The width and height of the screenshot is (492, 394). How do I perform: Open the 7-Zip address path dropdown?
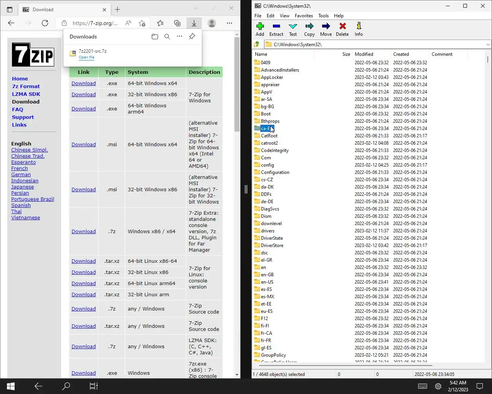pos(488,44)
